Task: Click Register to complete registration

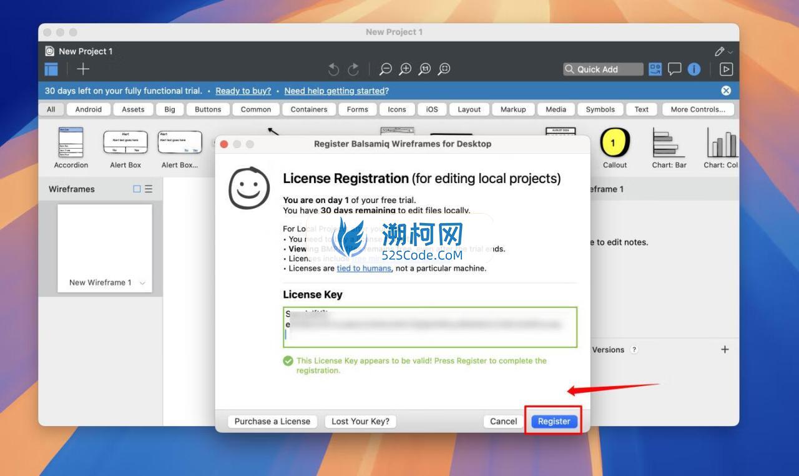Action: click(x=554, y=421)
